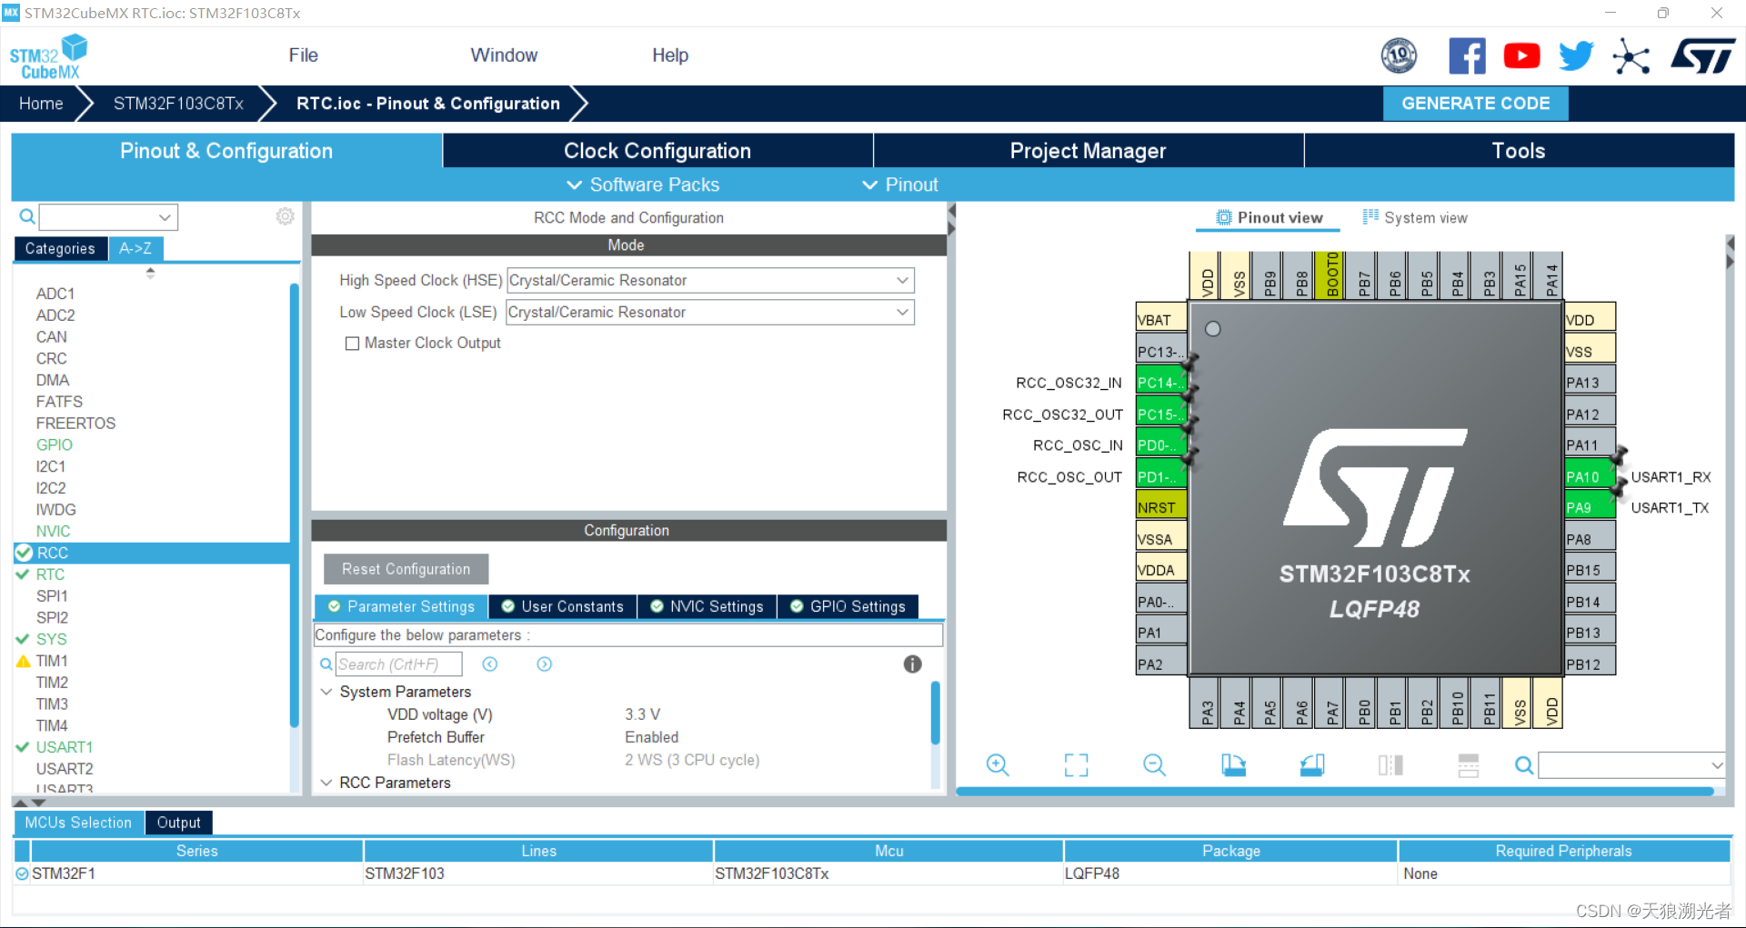
Task: Switch to the Project Manager tab
Action: [1088, 151]
